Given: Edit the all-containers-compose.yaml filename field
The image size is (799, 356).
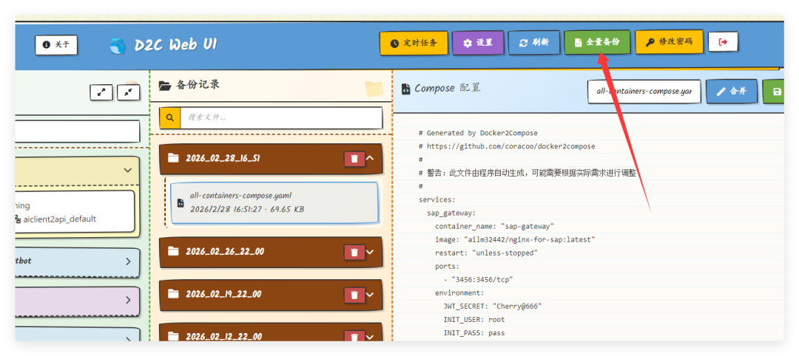Looking at the screenshot, I should [x=644, y=92].
